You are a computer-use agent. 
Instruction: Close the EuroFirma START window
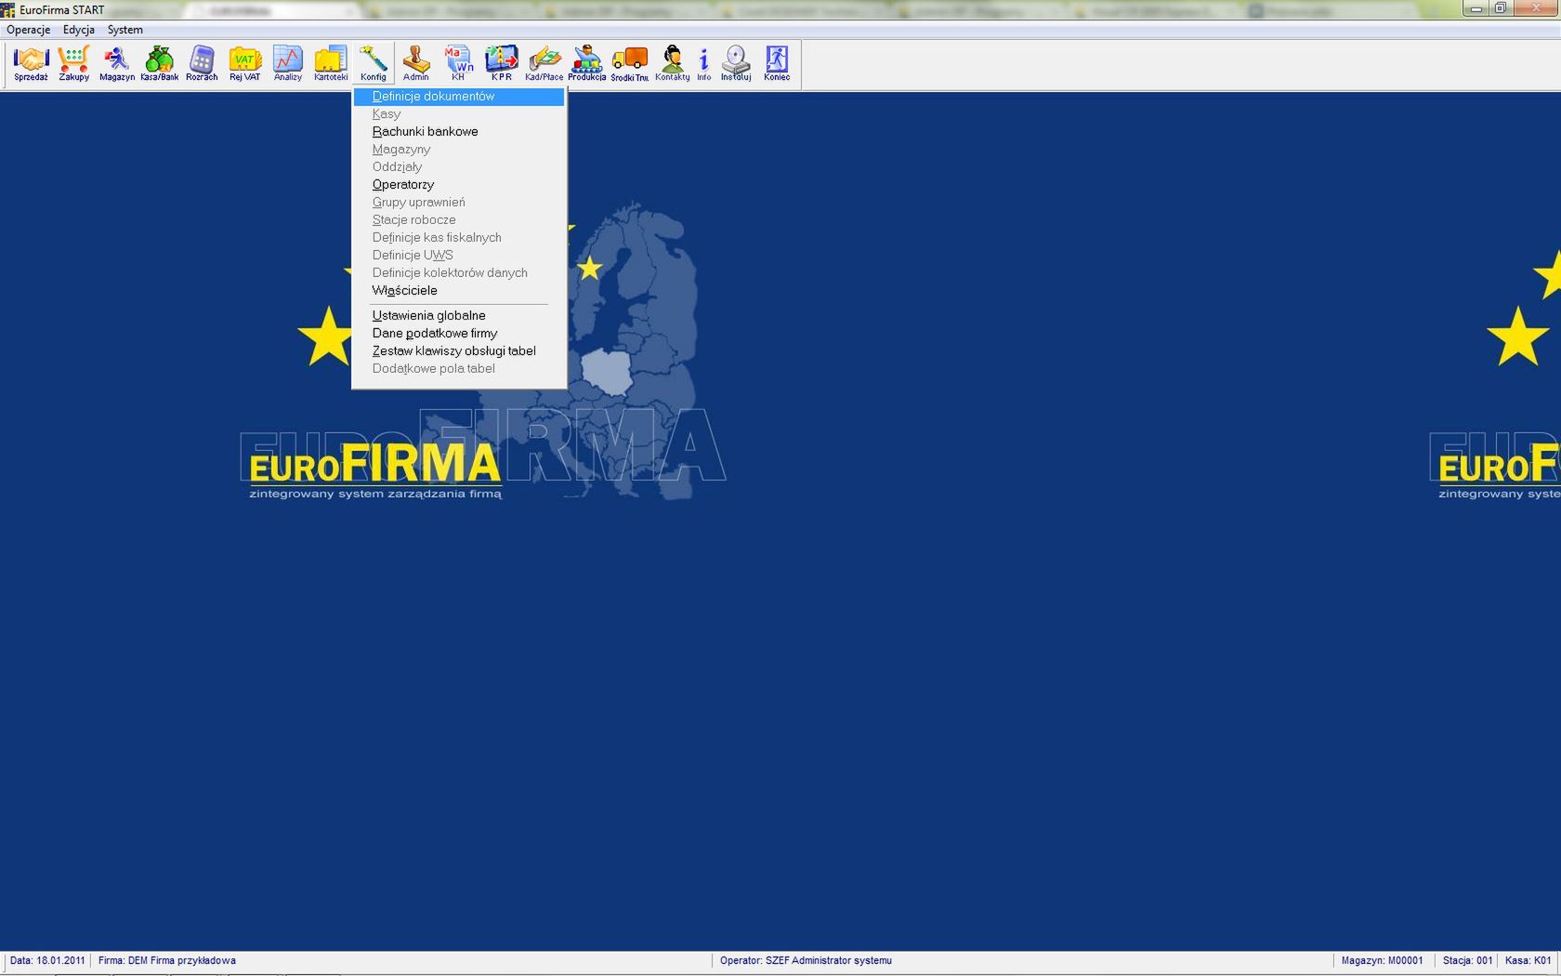click(x=1536, y=8)
